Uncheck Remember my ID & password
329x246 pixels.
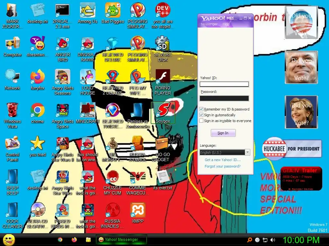pos(201,109)
